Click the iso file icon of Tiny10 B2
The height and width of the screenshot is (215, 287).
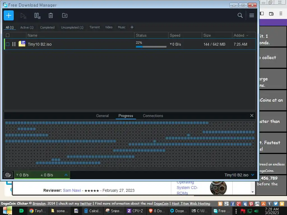(22, 44)
